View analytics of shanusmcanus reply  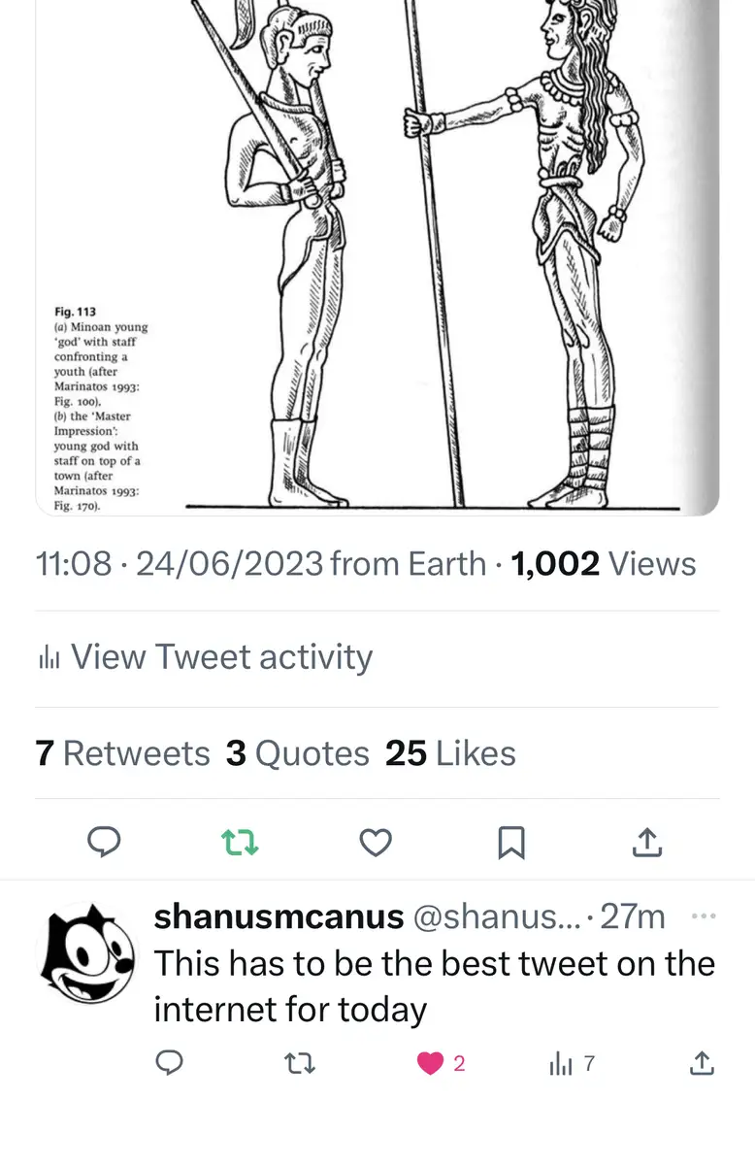562,1064
